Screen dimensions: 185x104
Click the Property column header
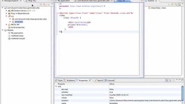(x=82, y=84)
